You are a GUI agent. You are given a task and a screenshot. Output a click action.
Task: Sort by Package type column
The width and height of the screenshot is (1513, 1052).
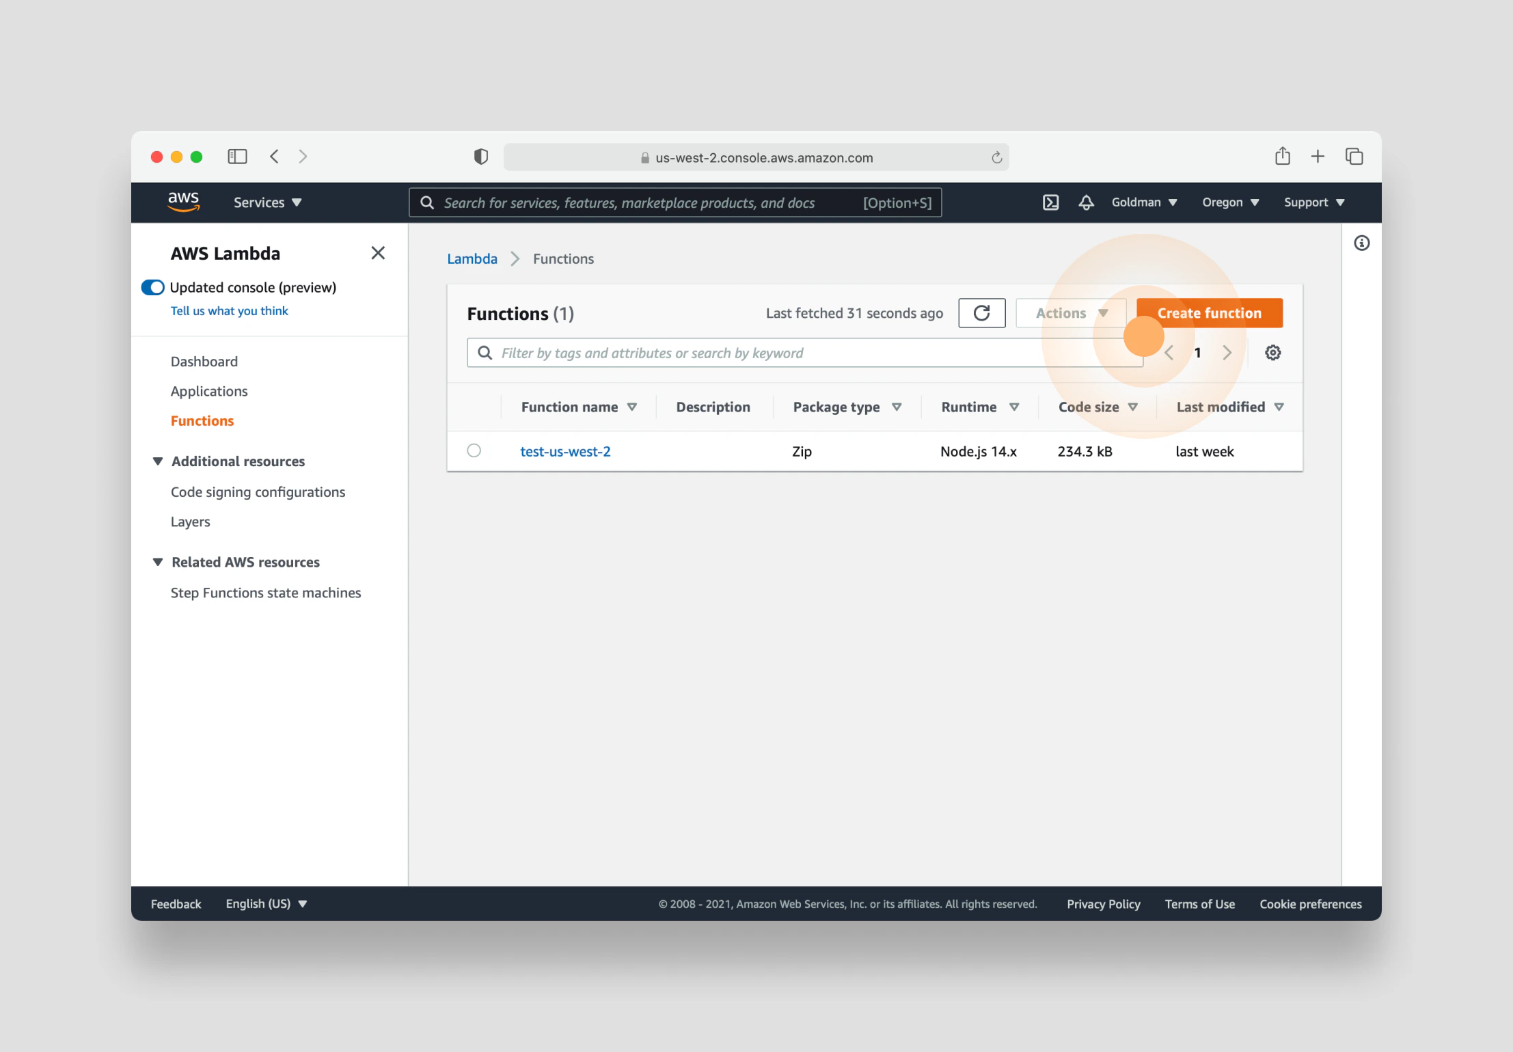[x=847, y=407]
